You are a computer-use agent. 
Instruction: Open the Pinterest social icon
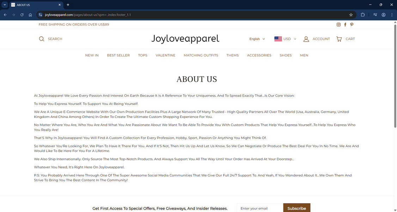[352, 25]
